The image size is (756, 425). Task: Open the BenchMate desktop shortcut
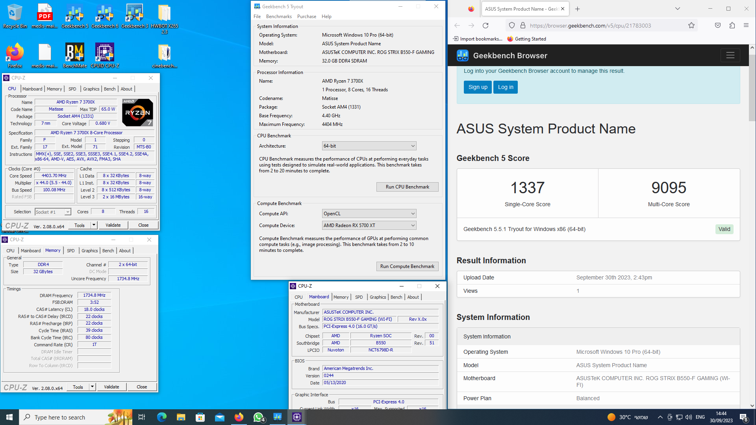75,55
